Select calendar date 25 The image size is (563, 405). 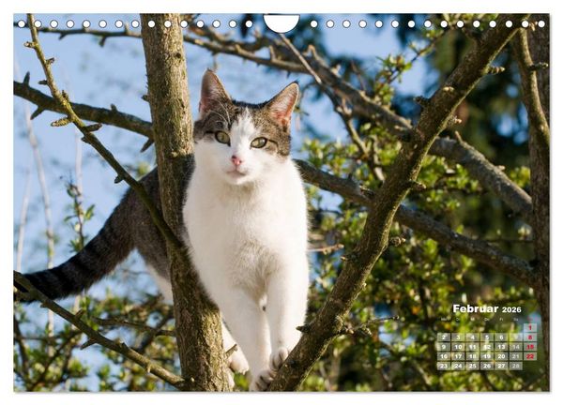point(473,366)
